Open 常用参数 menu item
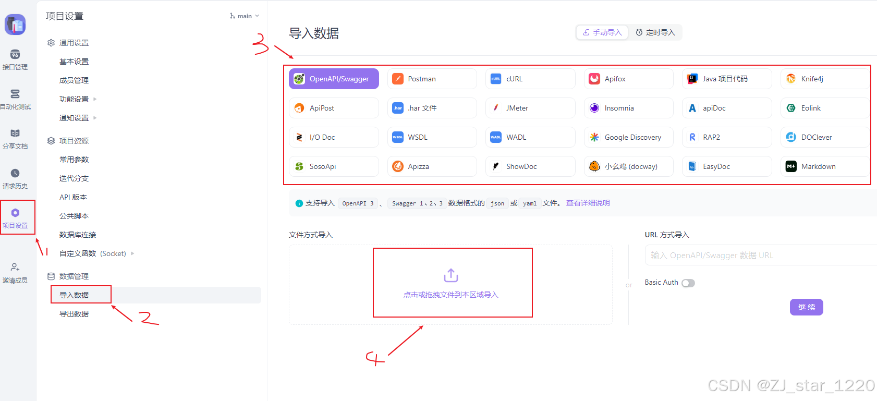Screen dimensions: 877x401 (74, 160)
